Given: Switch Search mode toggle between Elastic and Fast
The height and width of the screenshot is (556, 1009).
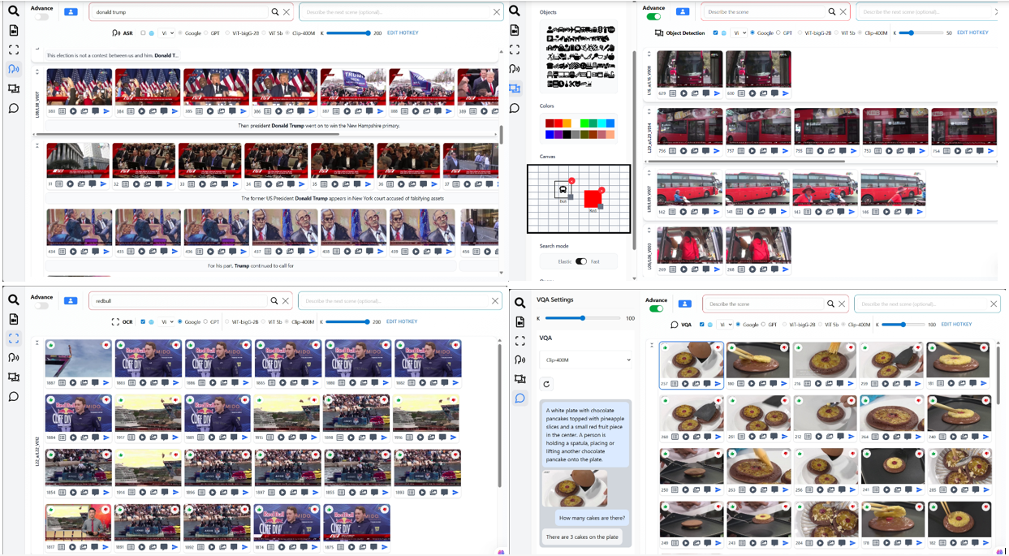Looking at the screenshot, I should 581,261.
